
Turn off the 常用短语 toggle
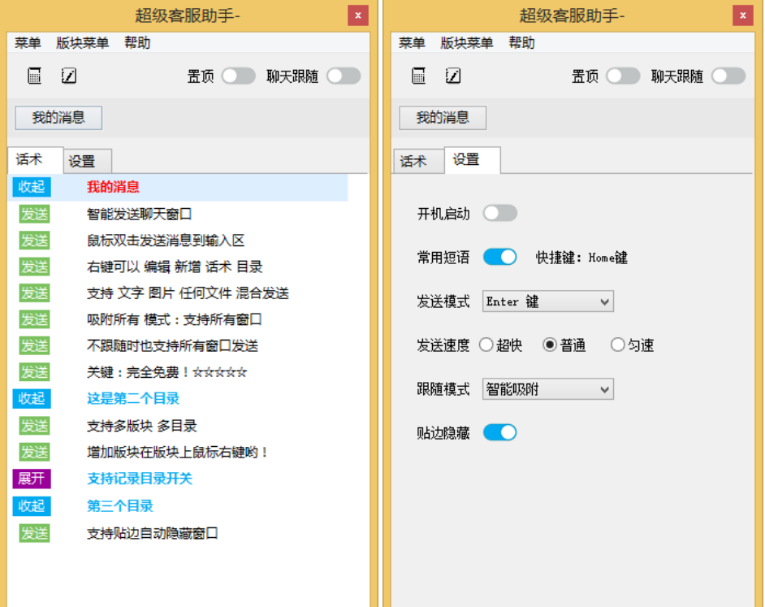[x=499, y=257]
